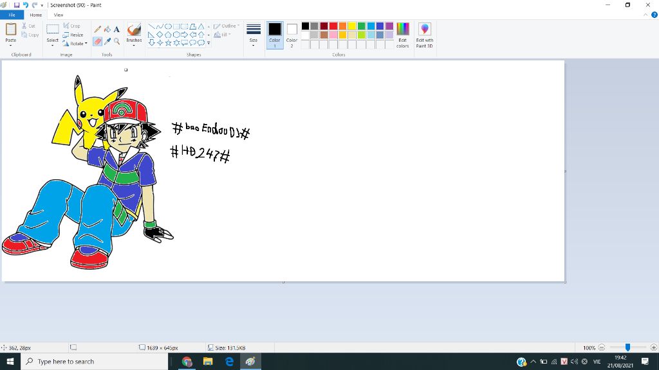
Task: Select the Color picker eyedropper tool
Action: pos(107,41)
